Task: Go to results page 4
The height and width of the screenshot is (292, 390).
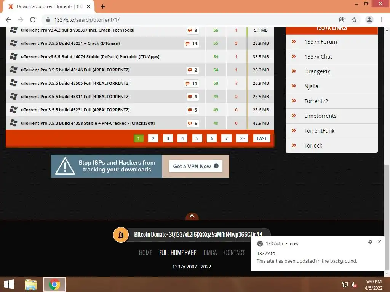Action: point(182,138)
